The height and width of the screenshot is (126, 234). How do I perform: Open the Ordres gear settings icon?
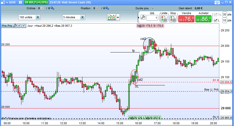52,8
